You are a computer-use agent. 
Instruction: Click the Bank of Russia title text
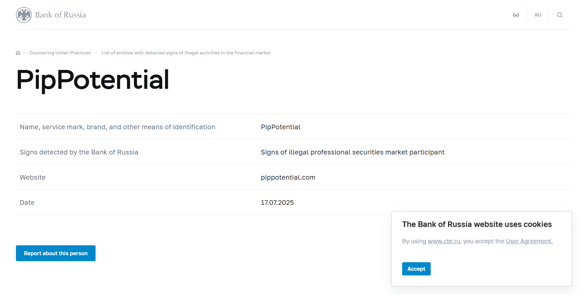pos(61,15)
